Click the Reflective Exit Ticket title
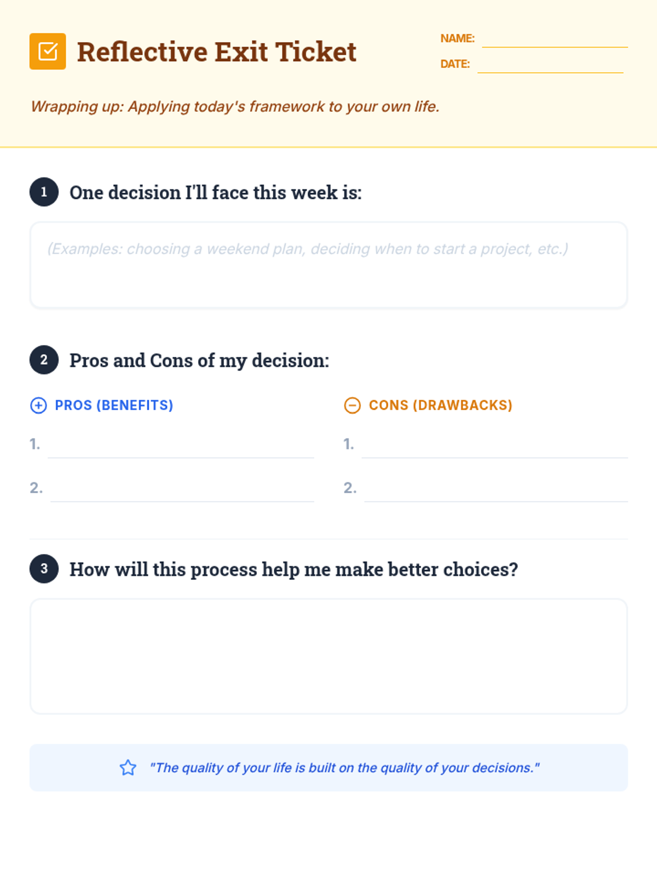 coord(216,52)
